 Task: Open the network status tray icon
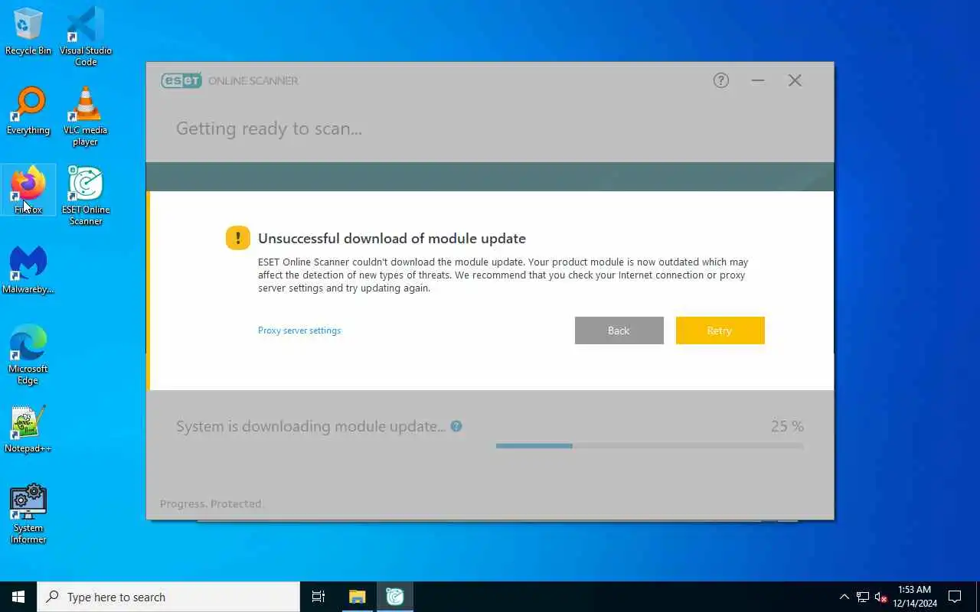tap(863, 597)
